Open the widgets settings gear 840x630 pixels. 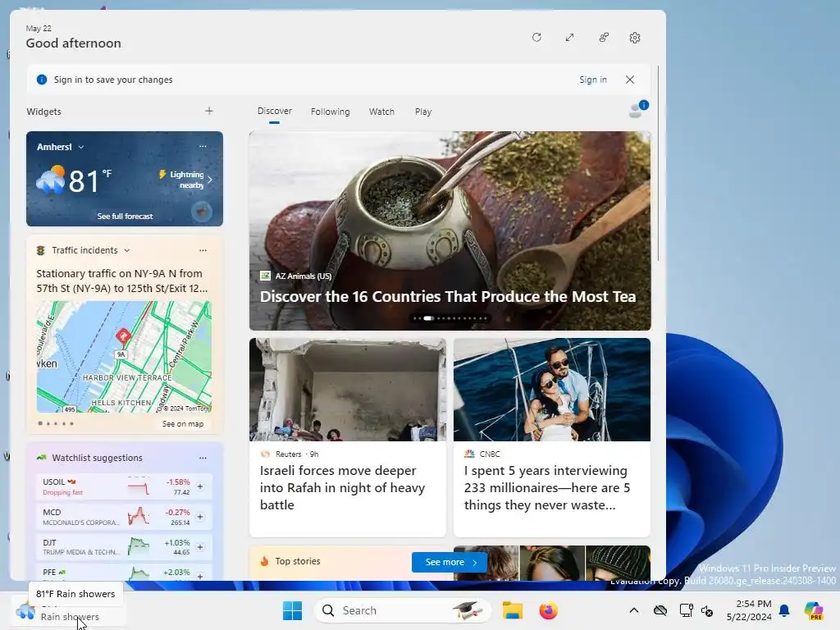pyautogui.click(x=635, y=38)
